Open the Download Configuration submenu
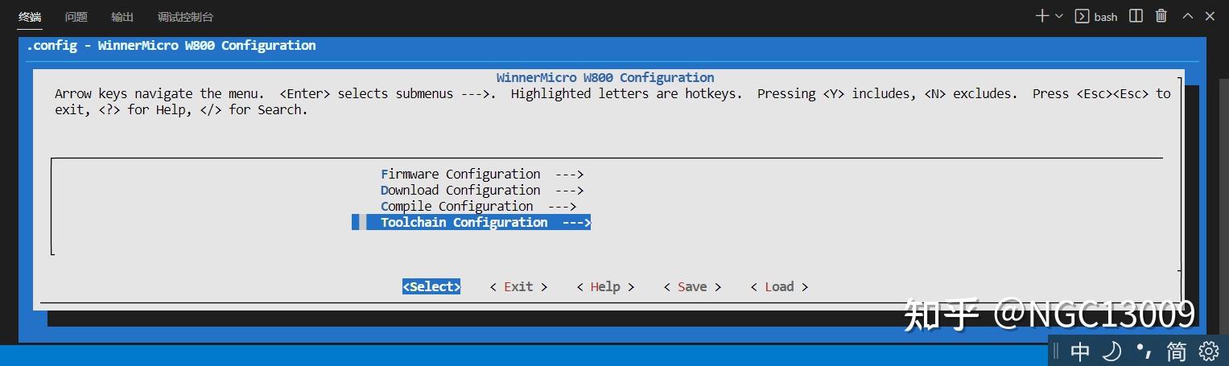Screen dimensions: 1229x366 tap(481, 190)
